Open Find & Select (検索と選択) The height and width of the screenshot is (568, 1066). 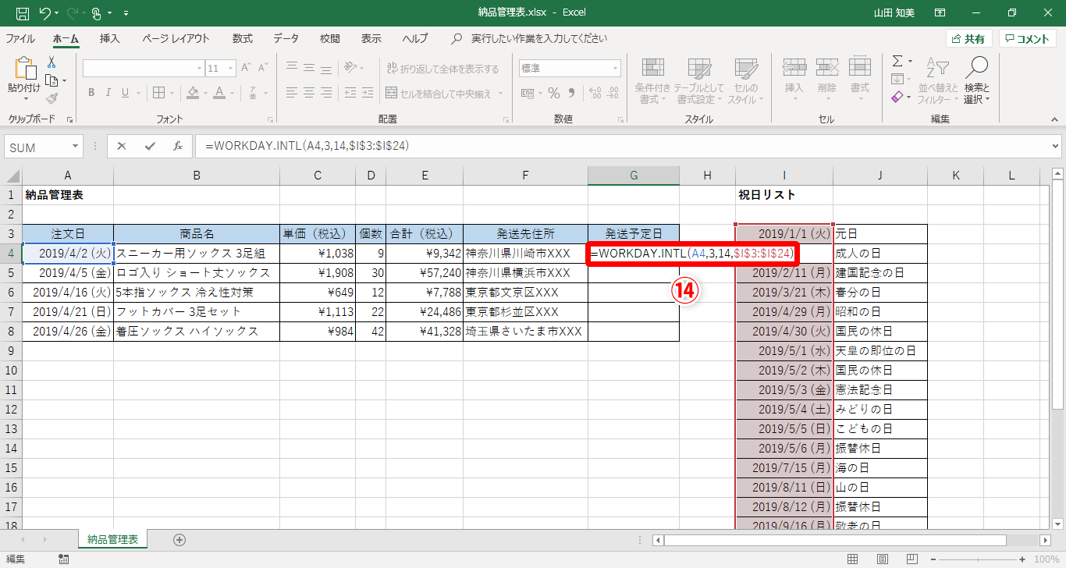(x=976, y=81)
